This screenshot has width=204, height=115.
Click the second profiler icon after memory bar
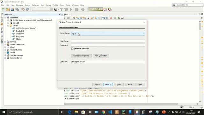pyautogui.click(x=110, y=9)
